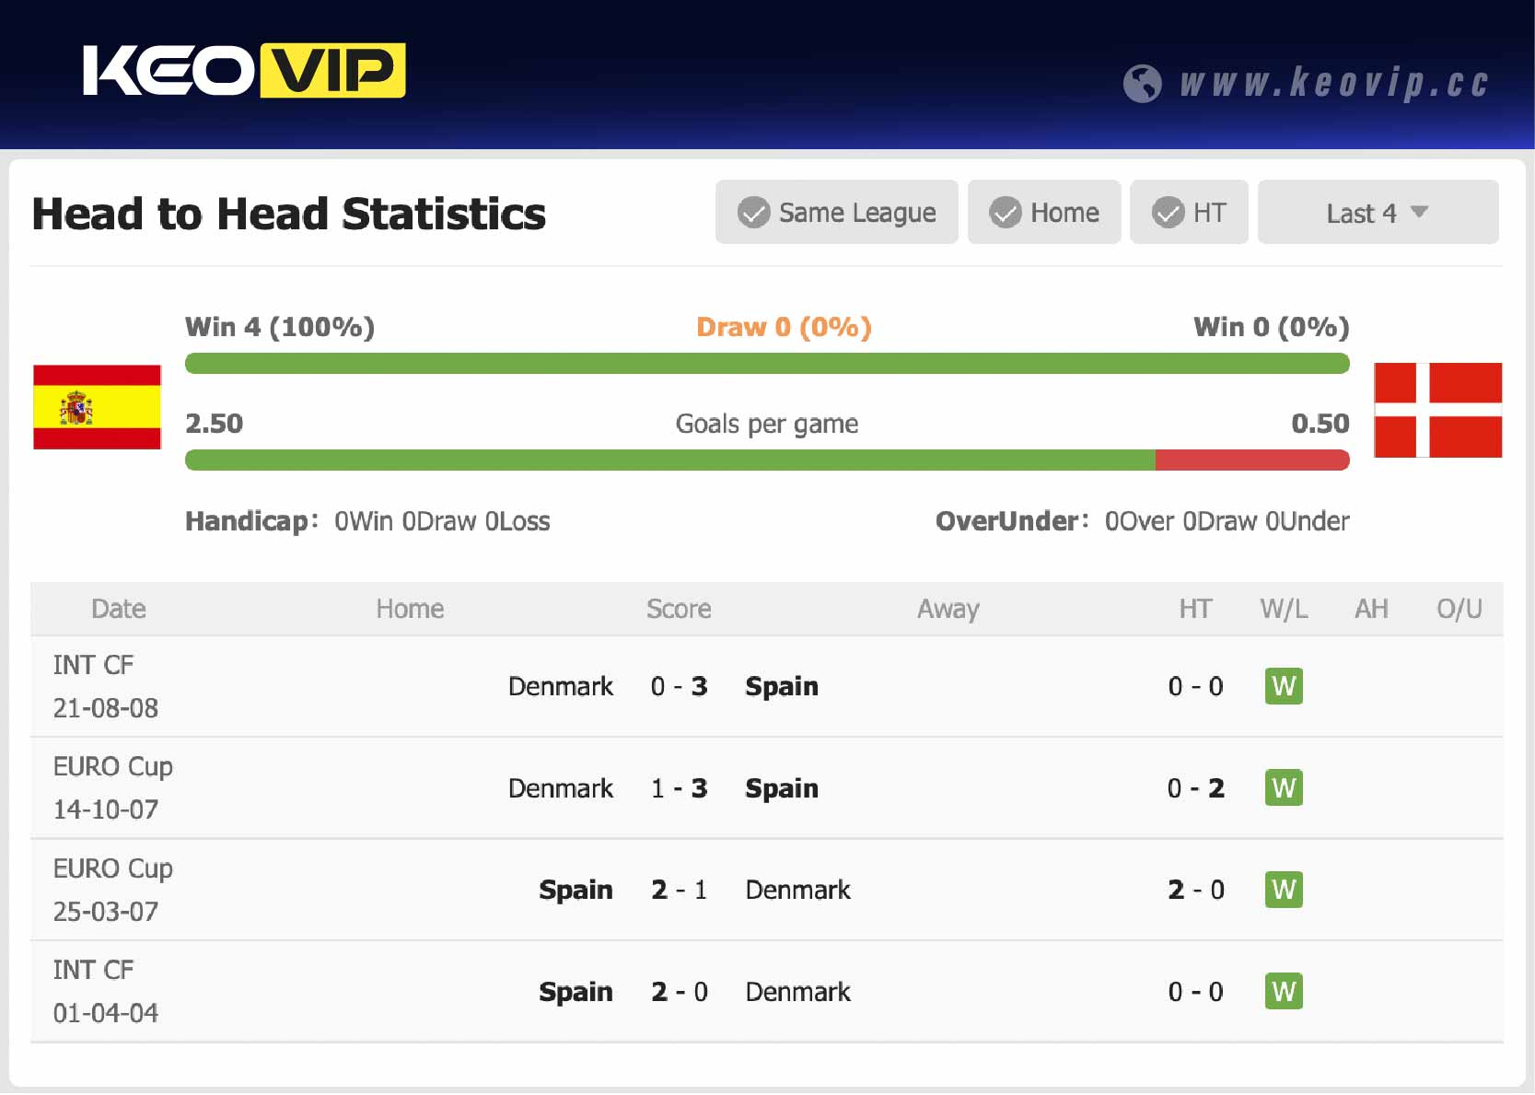Click Win 4 (100%) label
This screenshot has width=1535, height=1095.
pos(280,327)
